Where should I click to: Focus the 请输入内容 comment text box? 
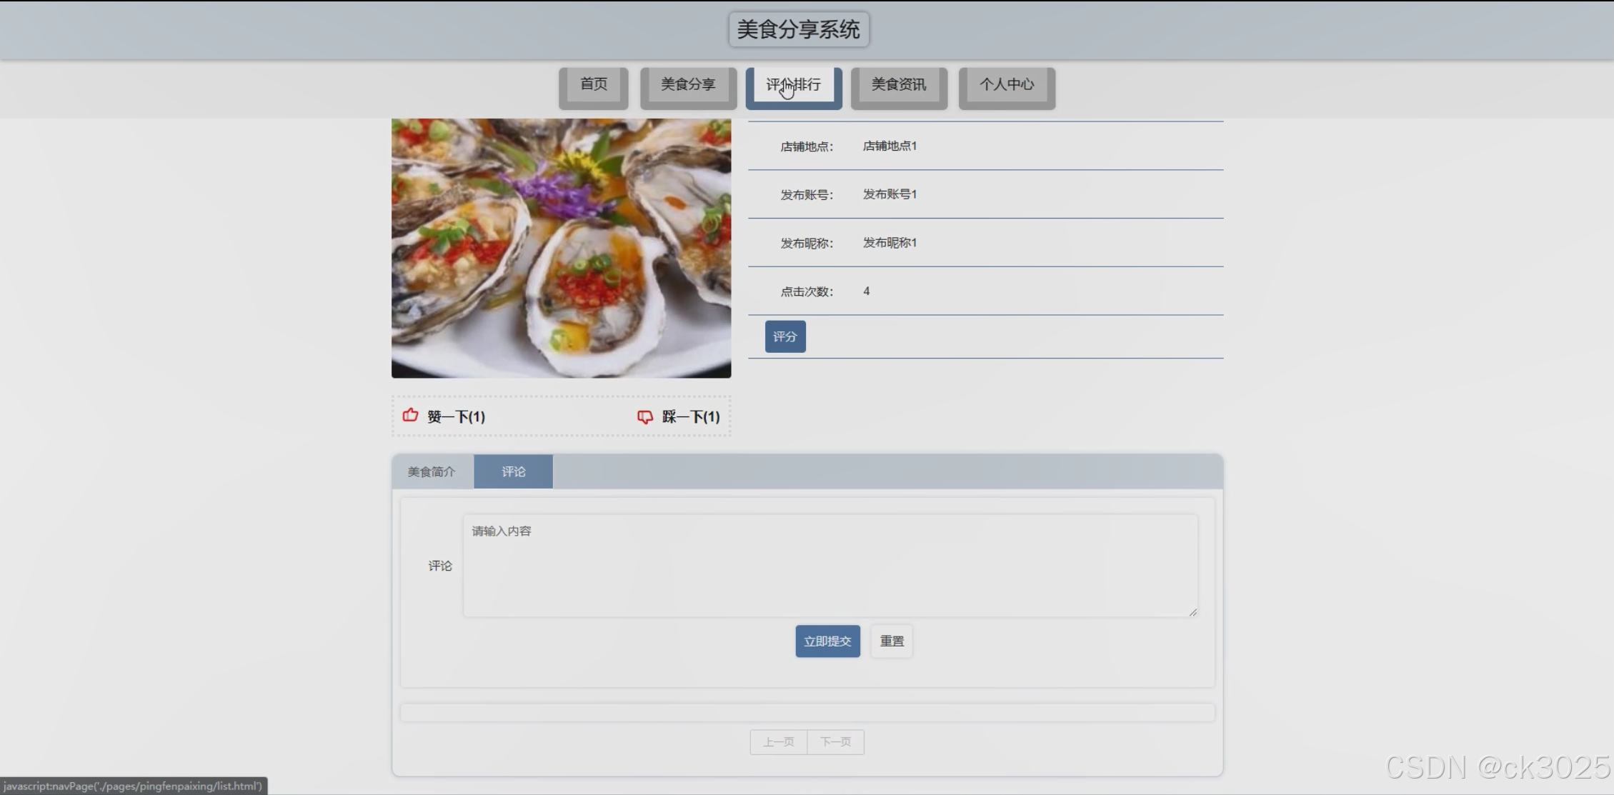pos(829,566)
